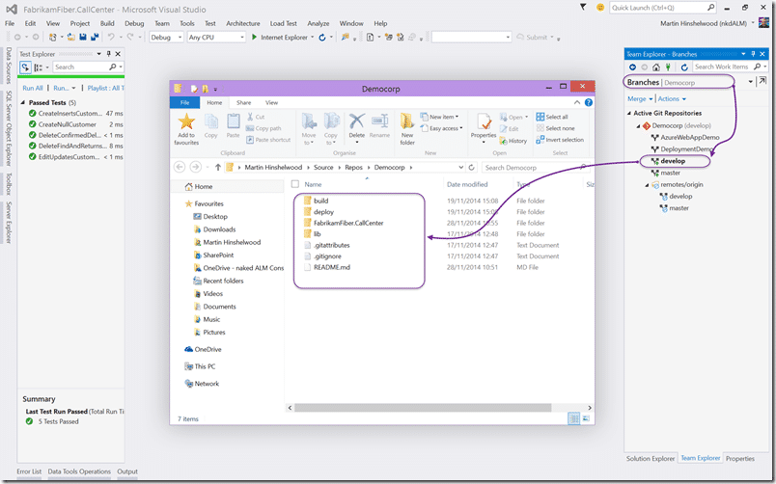The height and width of the screenshot is (484, 776).
Task: Click History in the Open group
Action: [x=513, y=141]
